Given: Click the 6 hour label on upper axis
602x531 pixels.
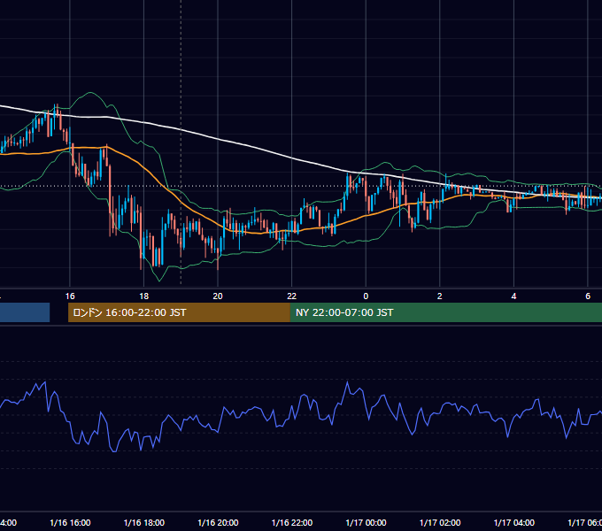Looking at the screenshot, I should [x=588, y=296].
